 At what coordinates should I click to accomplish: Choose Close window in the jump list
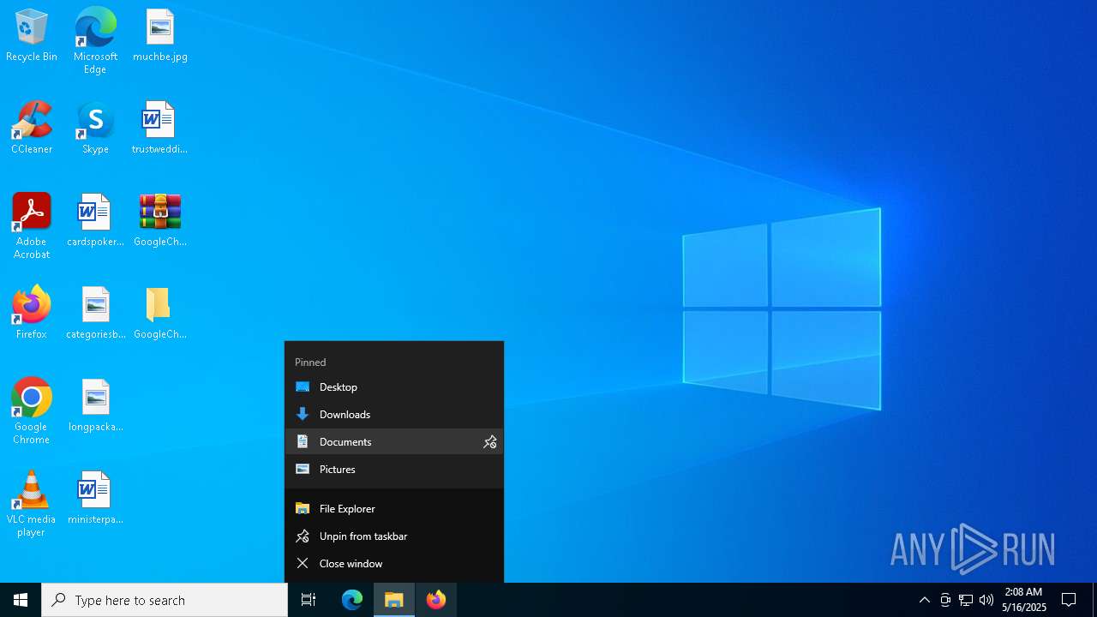click(394, 564)
